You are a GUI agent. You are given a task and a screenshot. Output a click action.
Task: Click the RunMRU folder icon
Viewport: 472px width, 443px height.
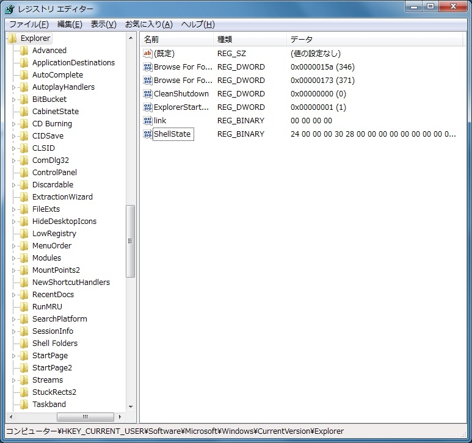(24, 306)
